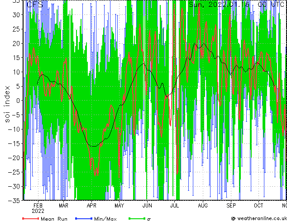Click the 'soi index' y-axis title
This screenshot has width=287, height=221.
pyautogui.click(x=7, y=104)
